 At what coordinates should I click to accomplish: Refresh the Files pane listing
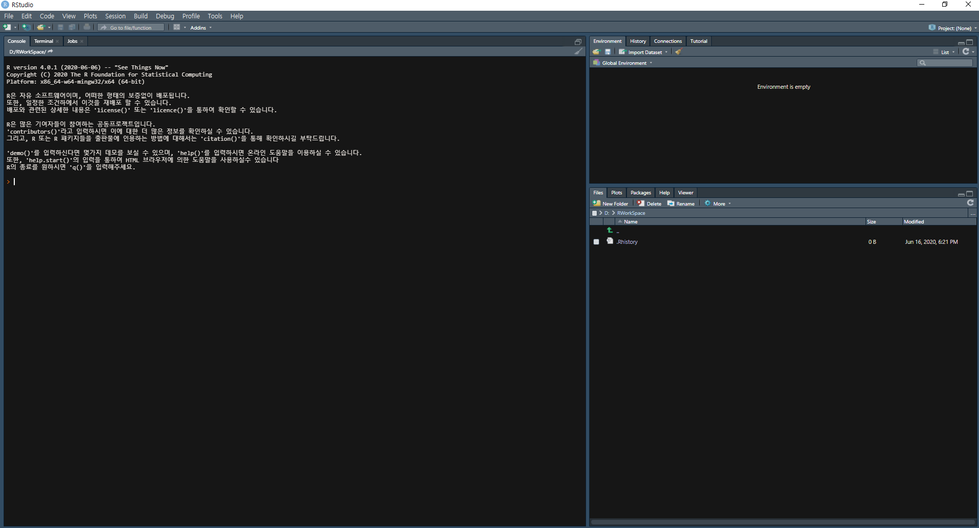[970, 203]
